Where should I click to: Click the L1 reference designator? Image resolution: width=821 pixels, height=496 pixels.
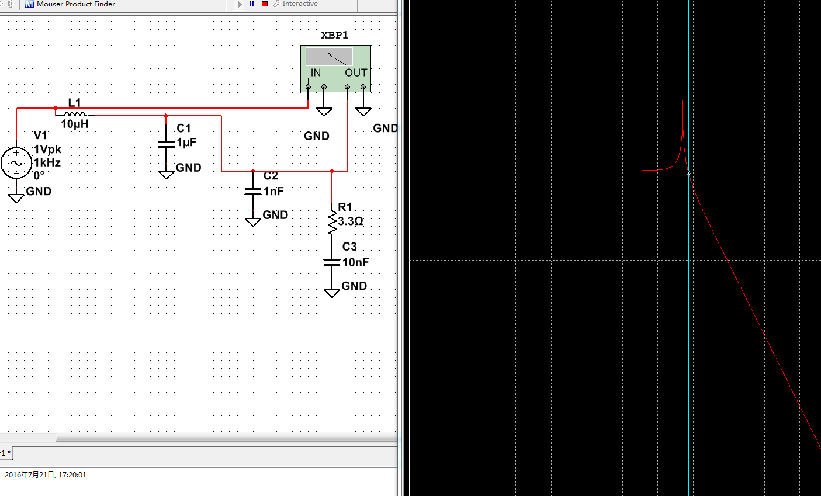tap(75, 103)
